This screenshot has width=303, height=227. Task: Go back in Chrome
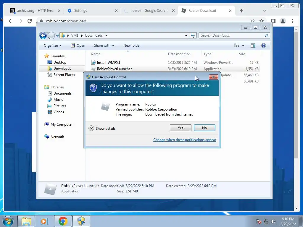(11, 21)
